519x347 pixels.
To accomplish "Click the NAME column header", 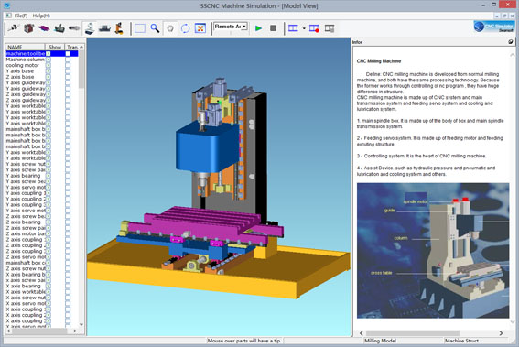I will coord(25,47).
